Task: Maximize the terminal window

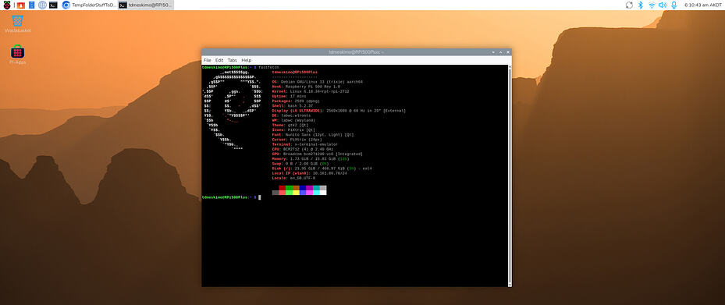Action: (x=500, y=52)
